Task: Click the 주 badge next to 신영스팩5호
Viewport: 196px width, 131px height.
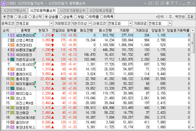Action: coord(12,40)
